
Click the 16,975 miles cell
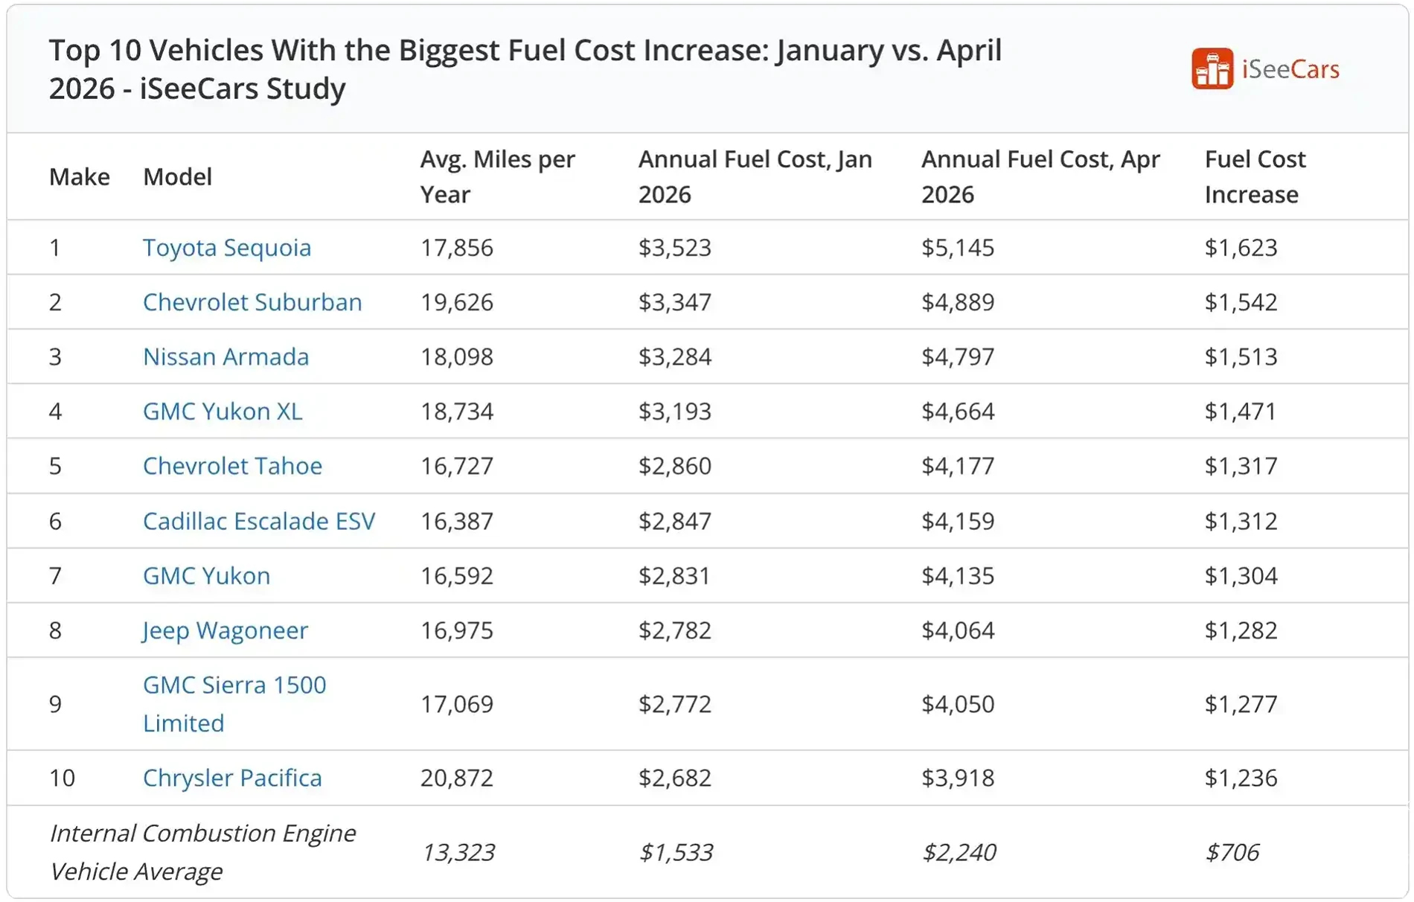click(457, 630)
